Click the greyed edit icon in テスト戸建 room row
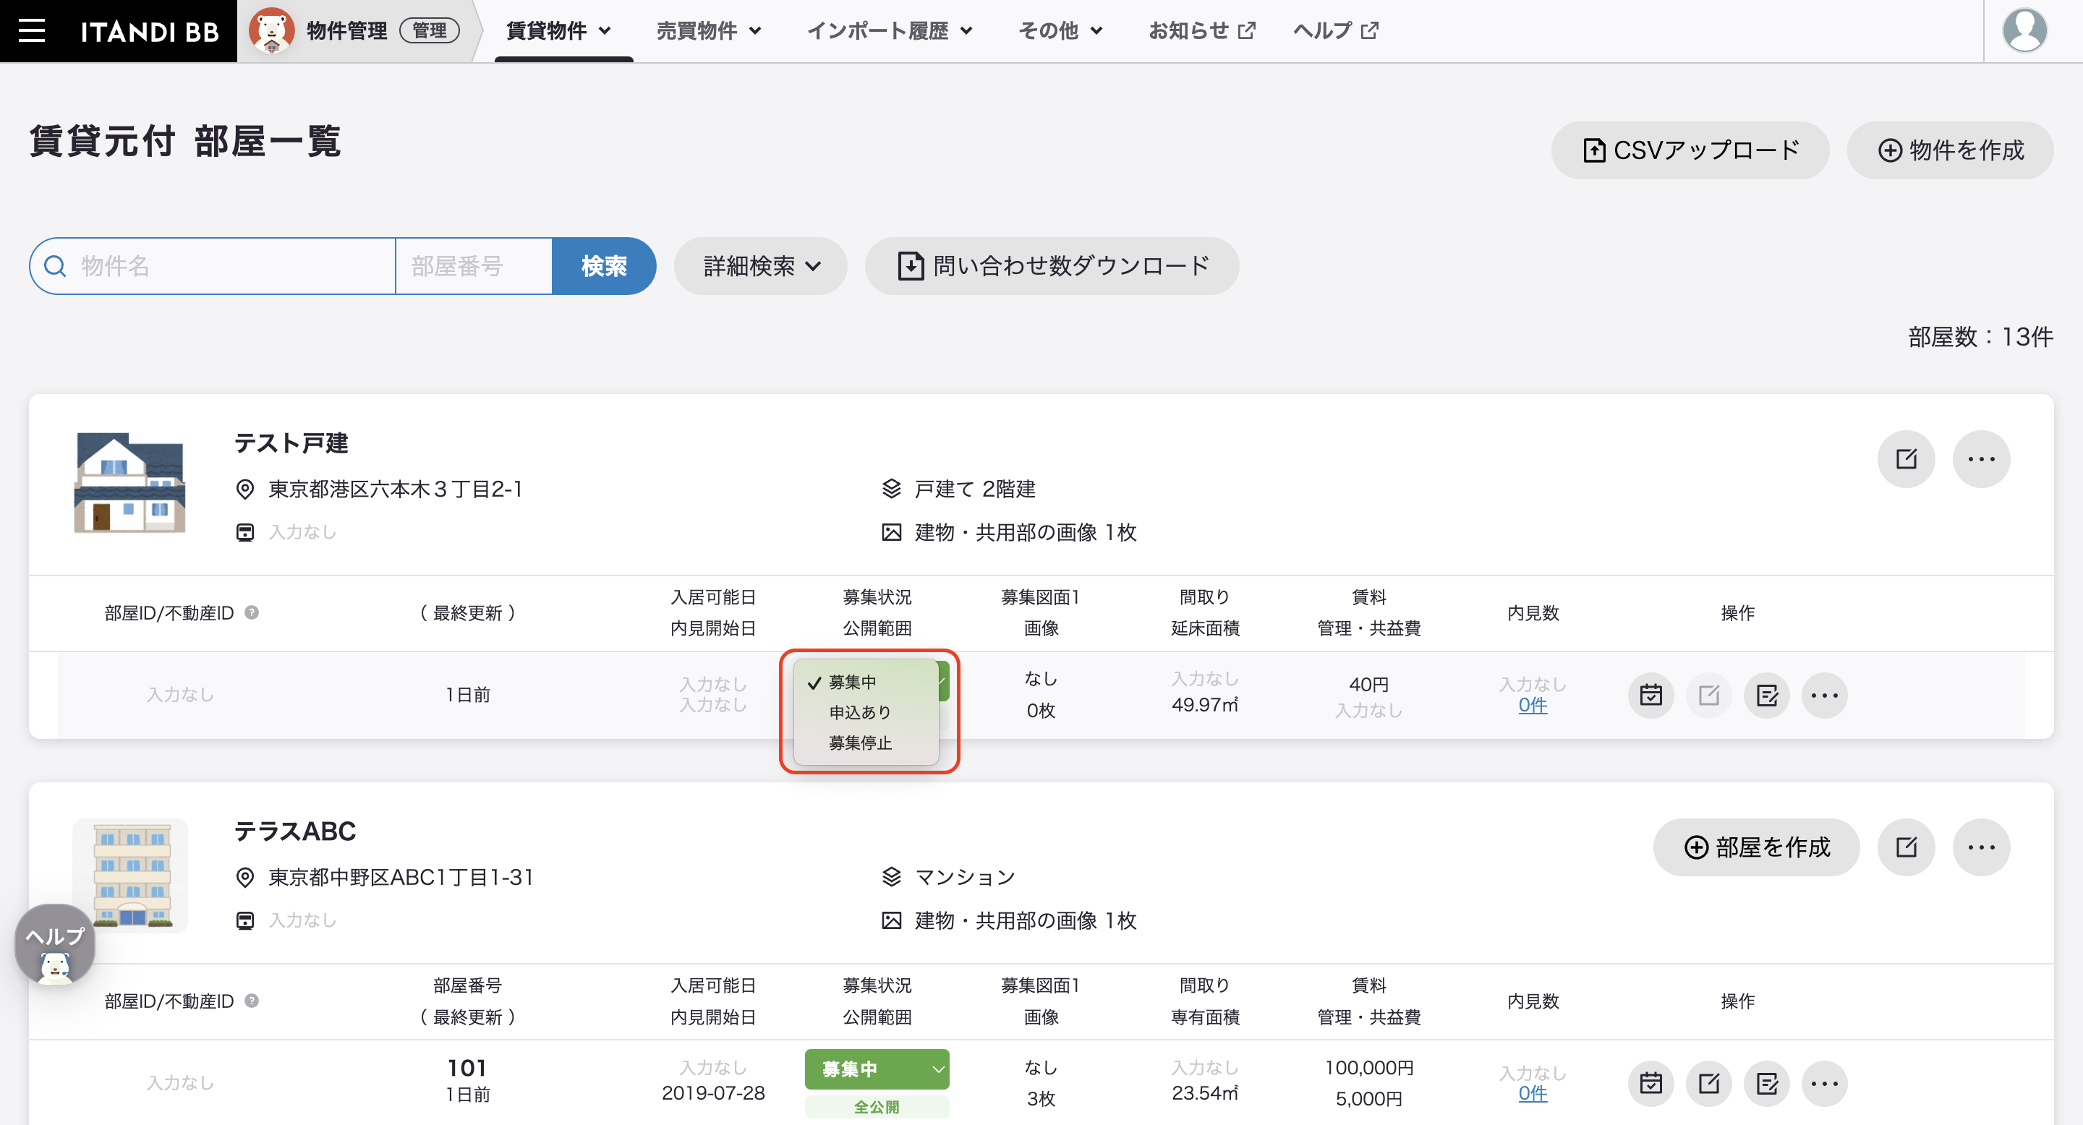 [x=1708, y=695]
